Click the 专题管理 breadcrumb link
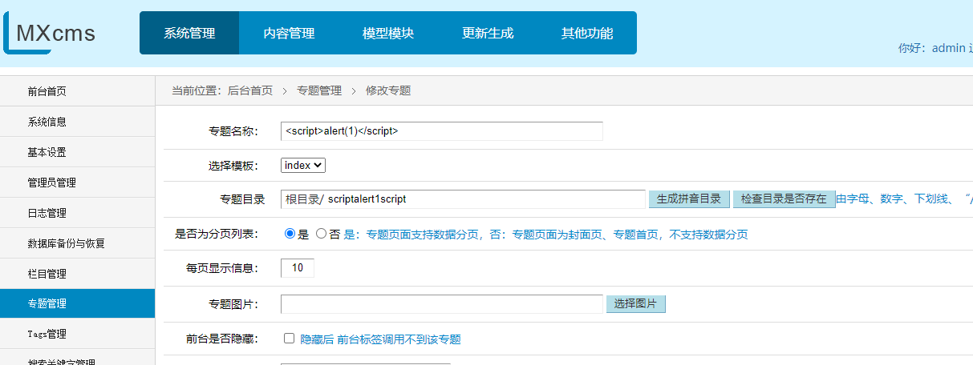 [319, 91]
